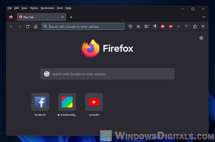Click the facebook shortcut label

coord(40,115)
